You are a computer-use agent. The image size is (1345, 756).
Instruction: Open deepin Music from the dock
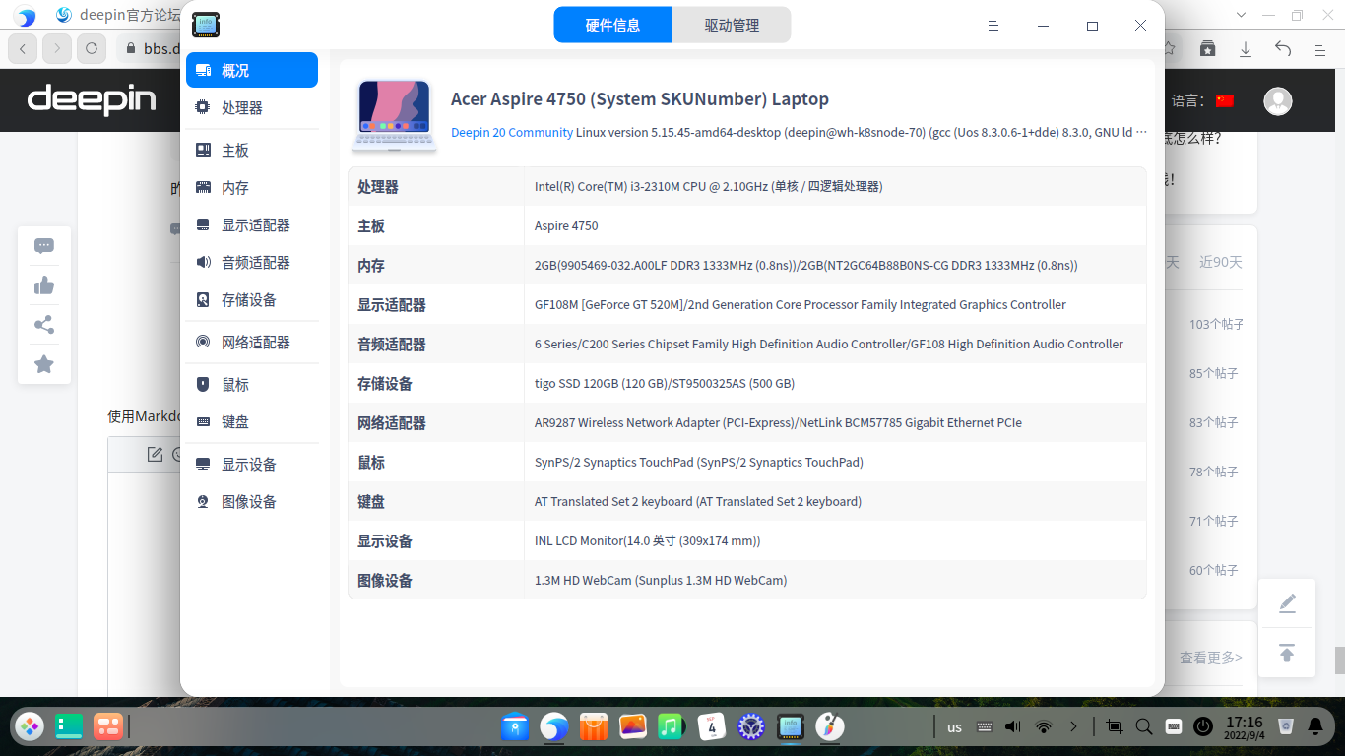[672, 726]
